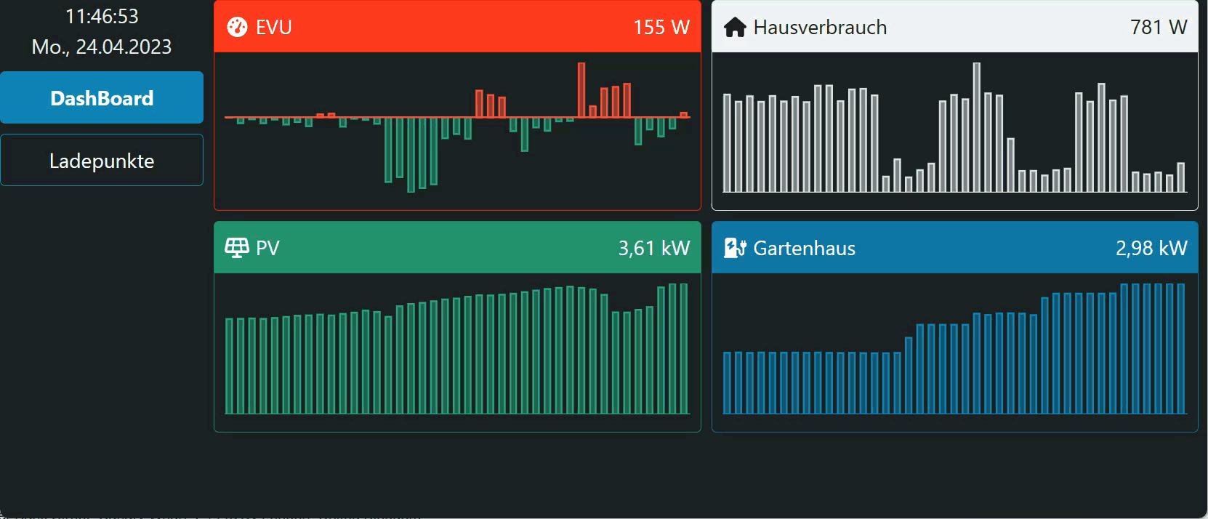This screenshot has width=1208, height=519.
Task: Click the PV solar panel icon
Action: [237, 248]
